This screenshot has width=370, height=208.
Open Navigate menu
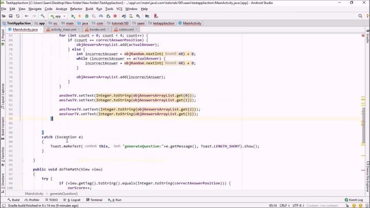(35, 9)
